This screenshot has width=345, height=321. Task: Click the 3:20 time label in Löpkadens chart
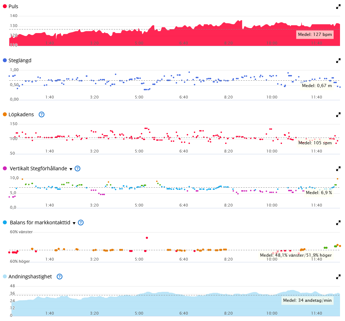point(94,151)
